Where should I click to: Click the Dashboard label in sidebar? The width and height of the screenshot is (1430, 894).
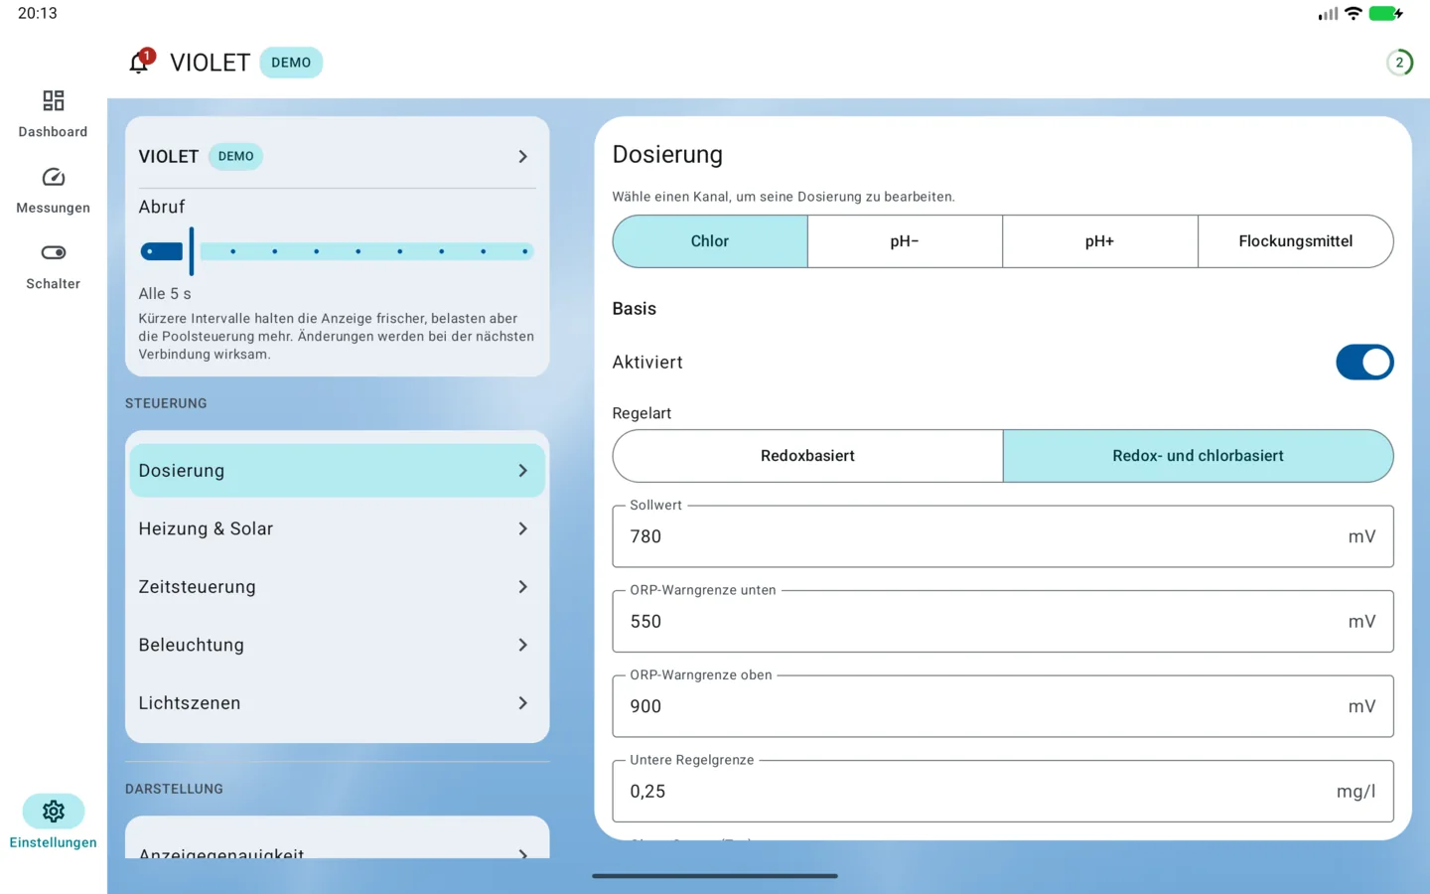click(53, 132)
